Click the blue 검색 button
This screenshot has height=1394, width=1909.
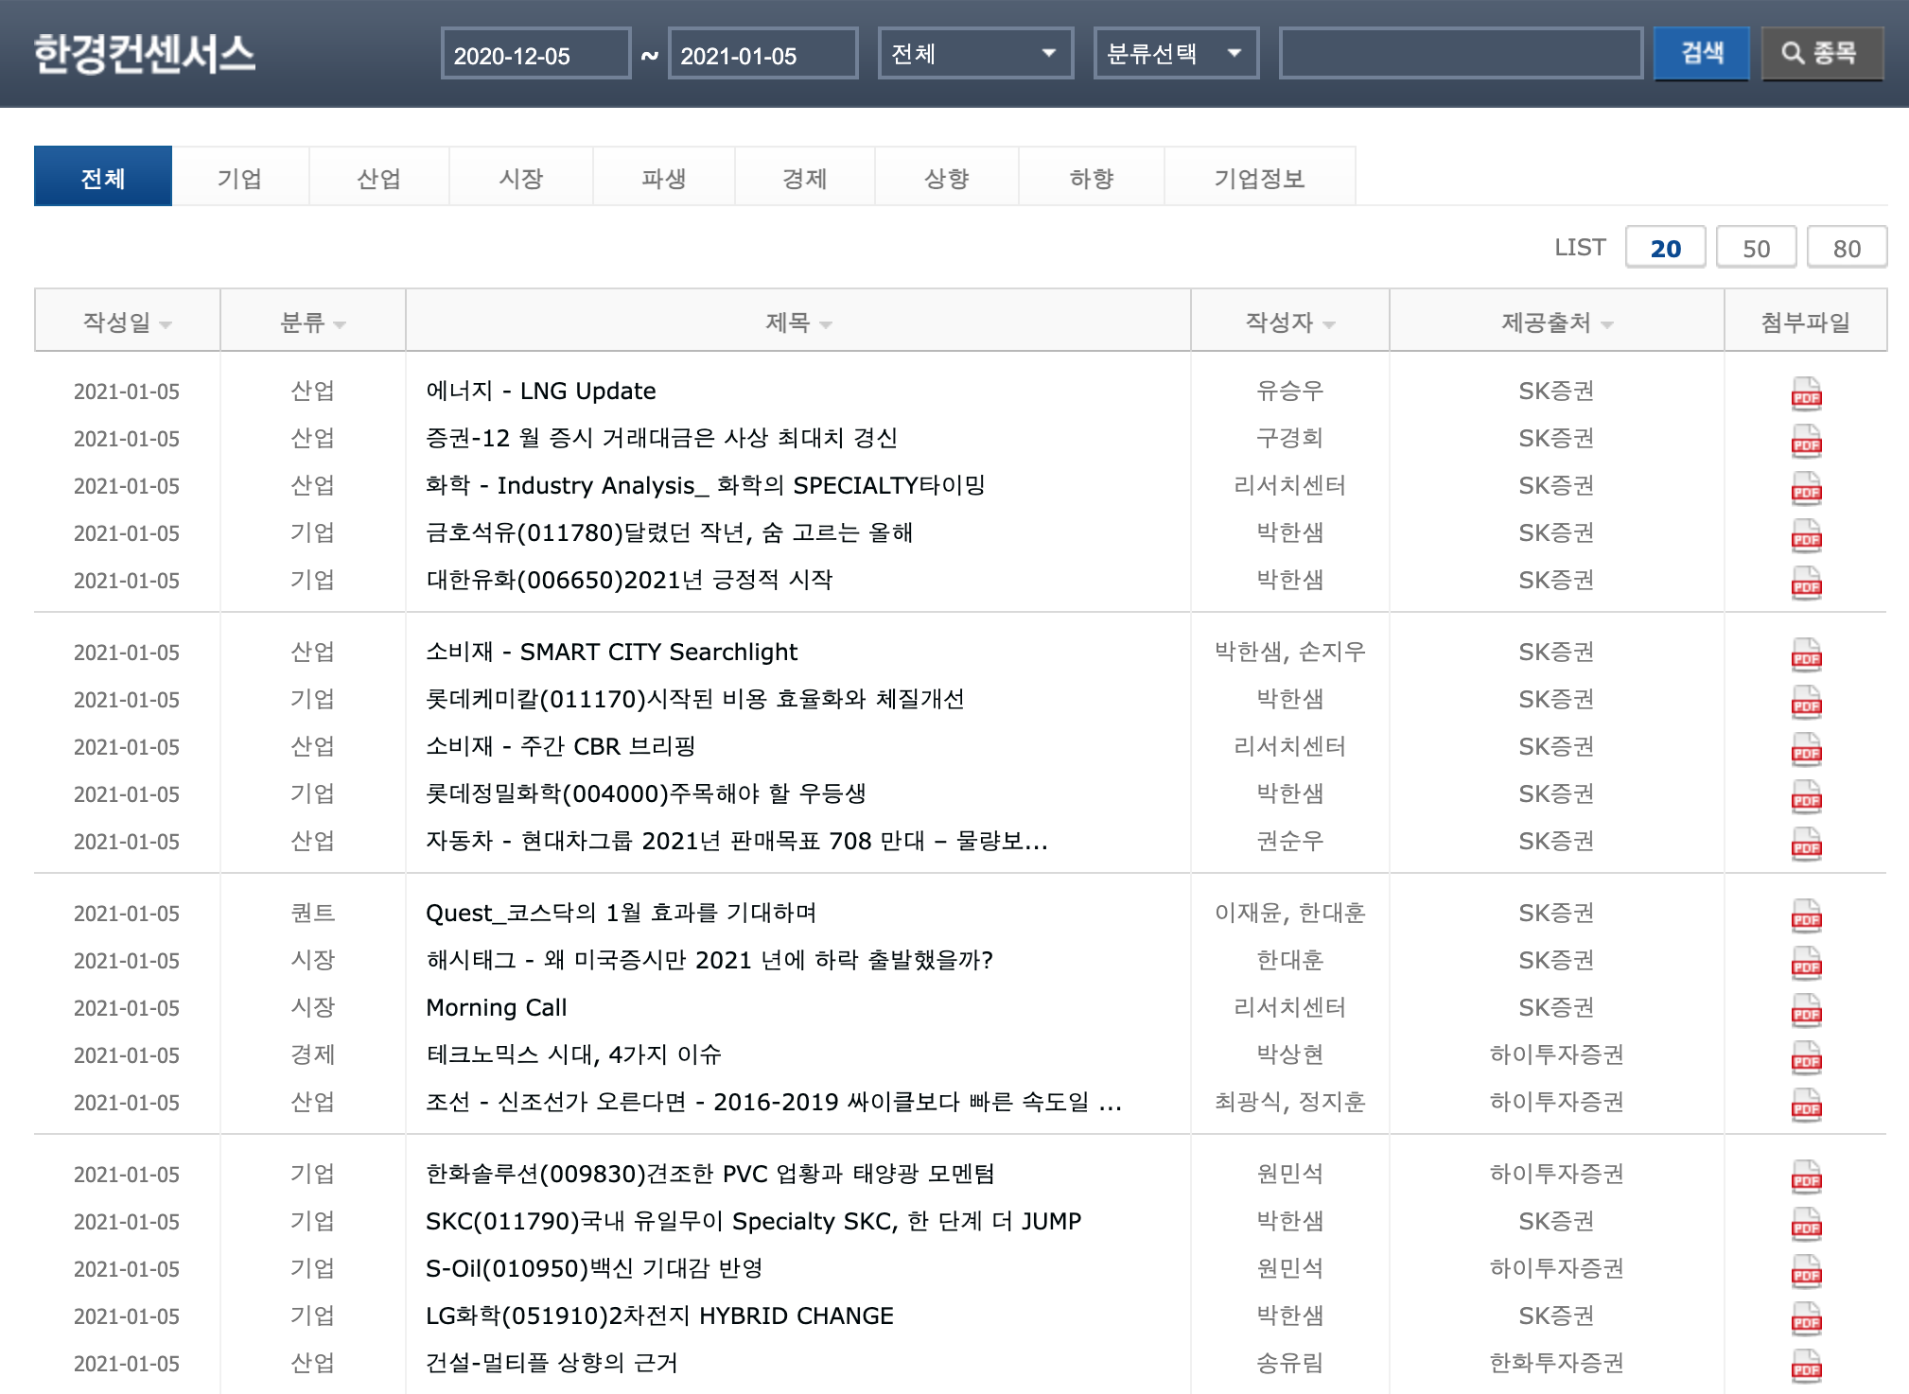[1701, 53]
